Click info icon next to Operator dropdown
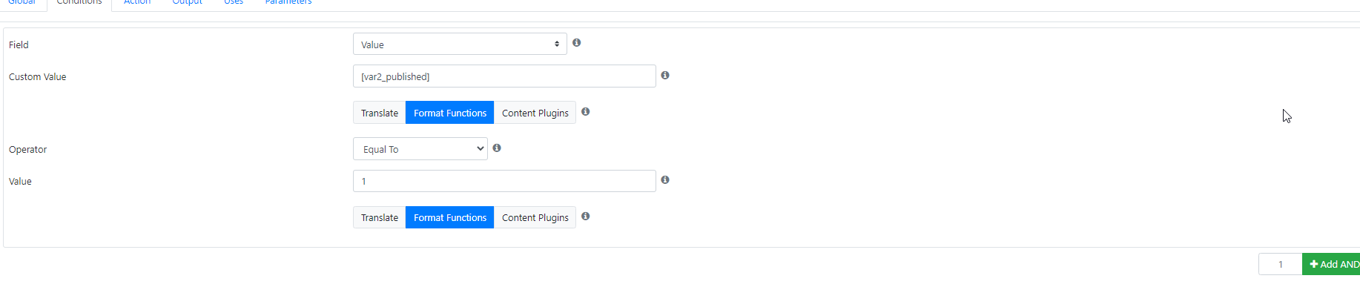Viewport: 1360px width, 287px height. tap(497, 148)
